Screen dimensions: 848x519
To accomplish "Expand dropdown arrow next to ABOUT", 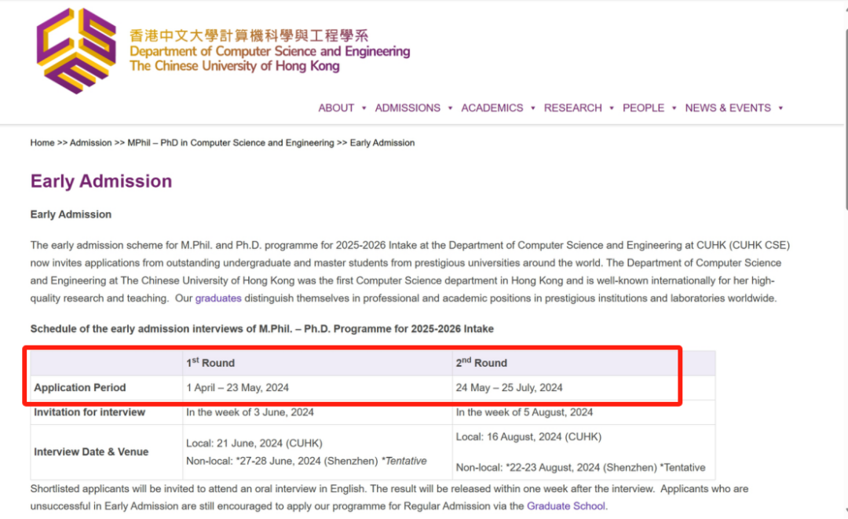I will pos(364,108).
